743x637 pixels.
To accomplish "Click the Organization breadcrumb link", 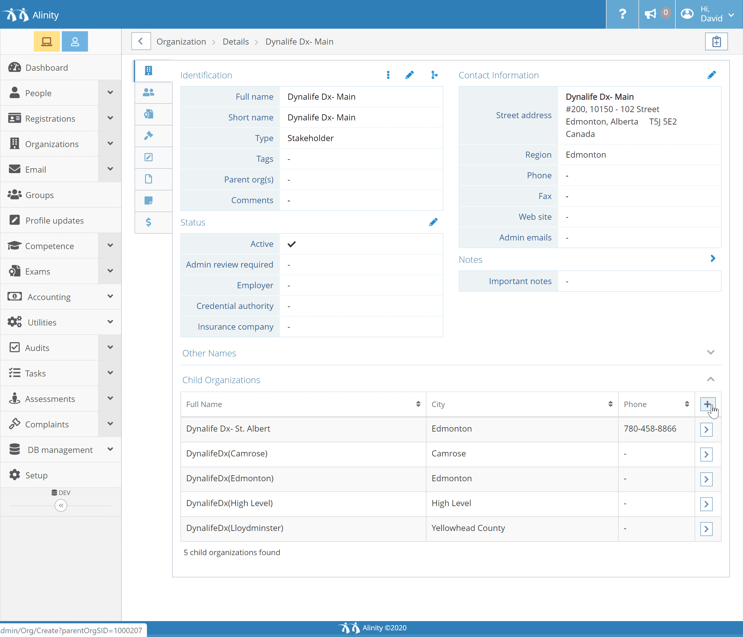I will 181,41.
